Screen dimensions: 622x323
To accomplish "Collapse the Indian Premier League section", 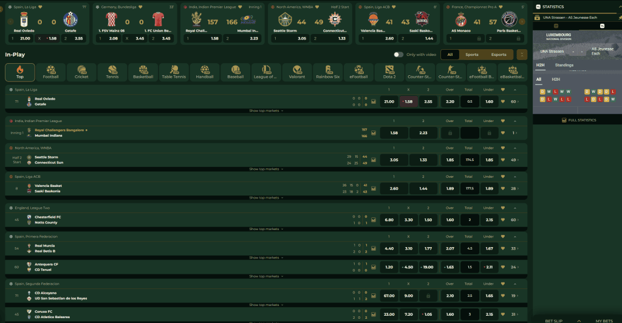I will tap(515, 121).
